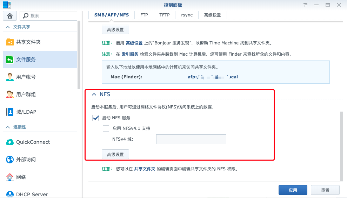Select the SMB/AFP/NFS tab
This screenshot has width=347, height=198.
point(112,15)
